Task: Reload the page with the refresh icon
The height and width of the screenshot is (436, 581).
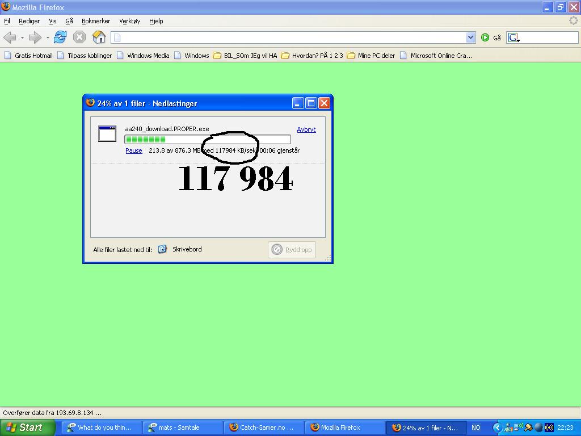Action: point(60,37)
